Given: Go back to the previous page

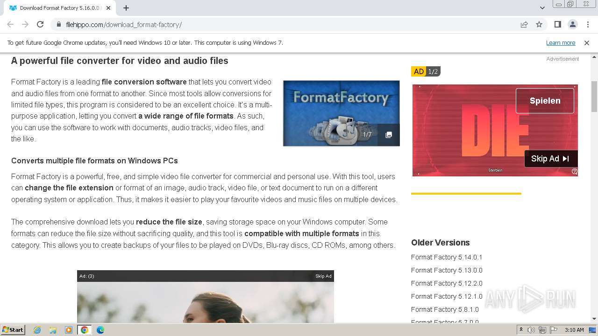Looking at the screenshot, I should click(x=10, y=24).
